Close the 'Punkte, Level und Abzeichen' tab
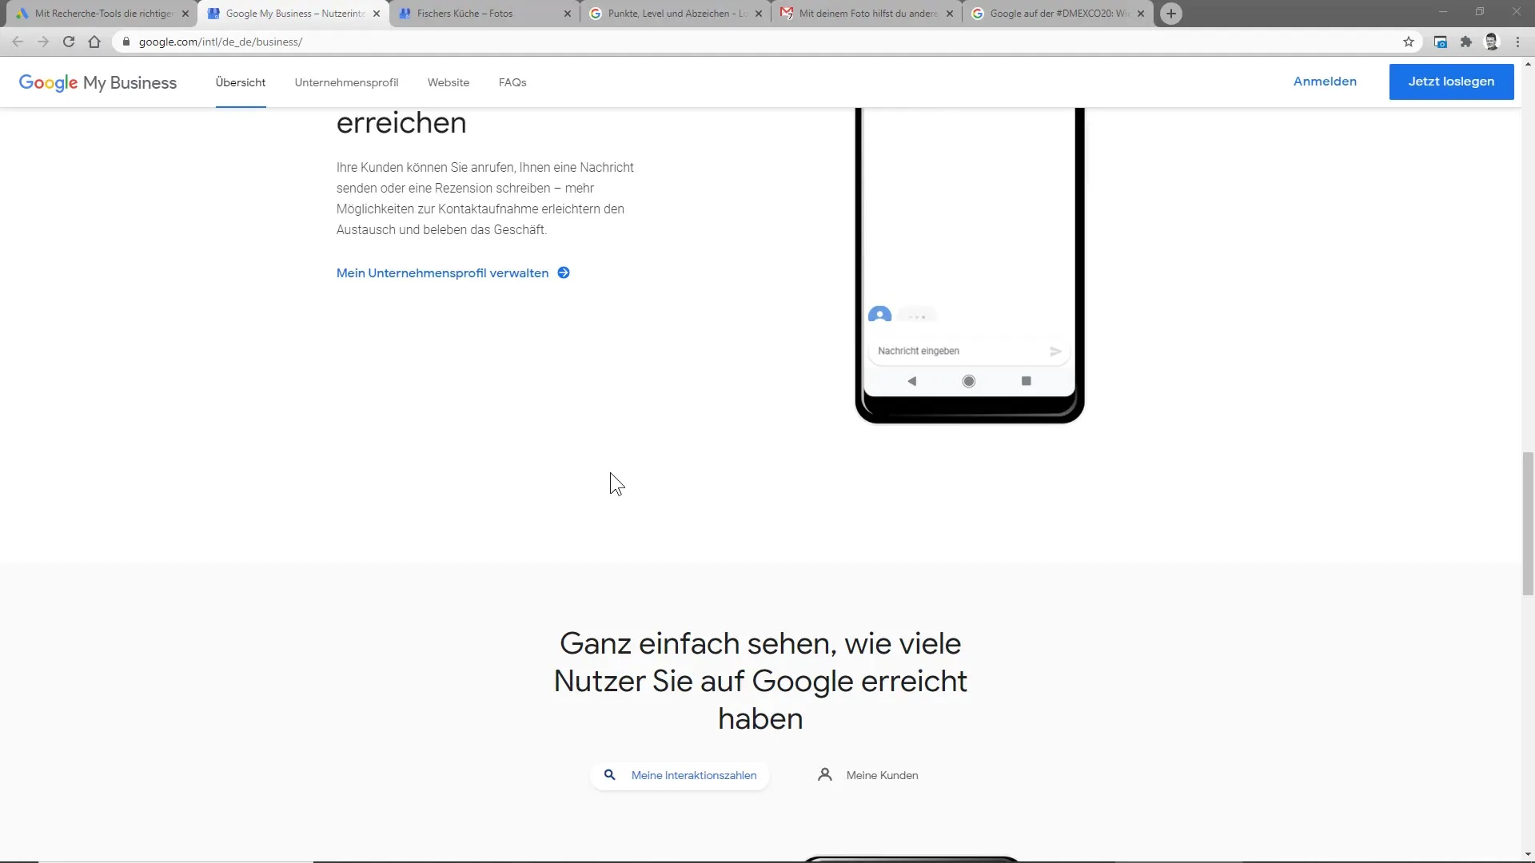The image size is (1535, 863). pos(759,14)
